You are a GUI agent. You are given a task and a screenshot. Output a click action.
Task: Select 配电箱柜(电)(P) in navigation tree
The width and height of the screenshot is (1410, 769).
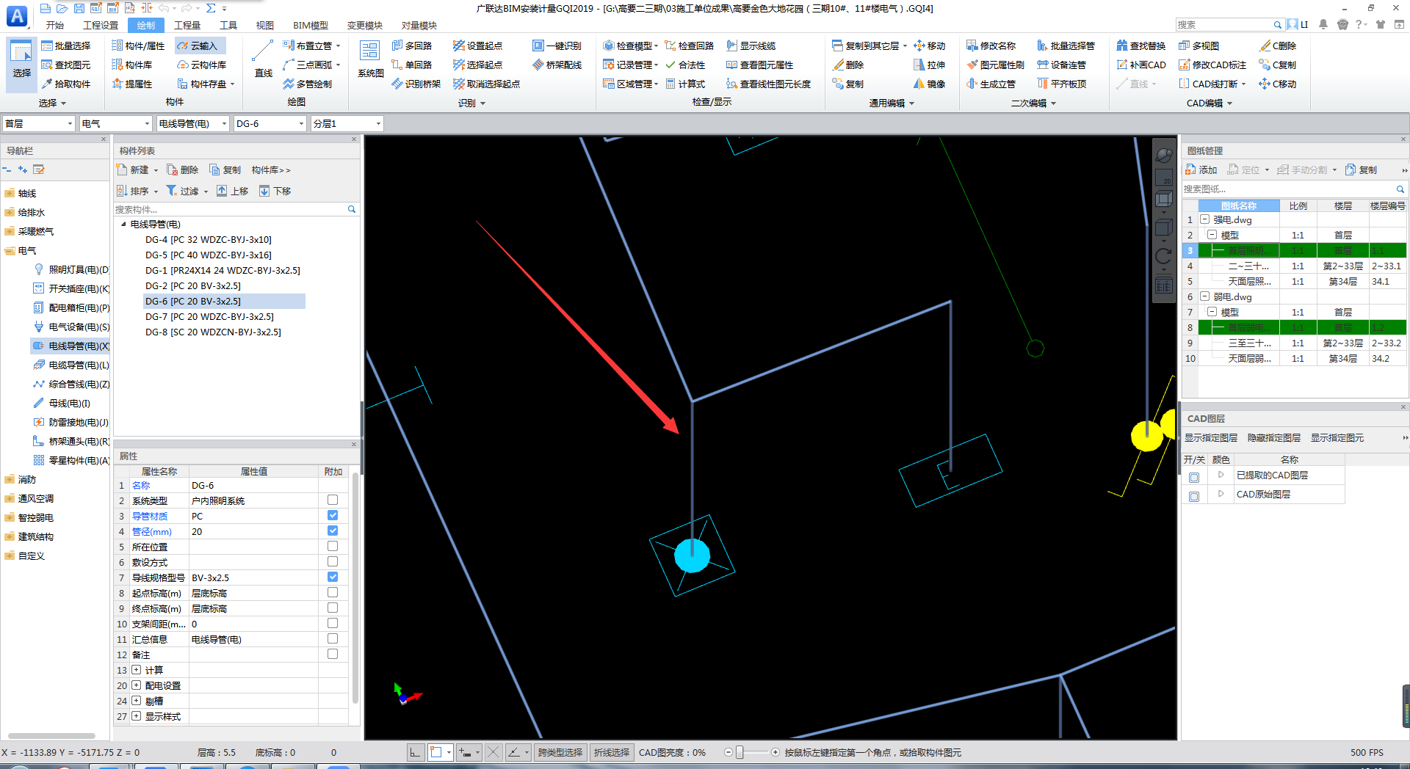point(73,307)
